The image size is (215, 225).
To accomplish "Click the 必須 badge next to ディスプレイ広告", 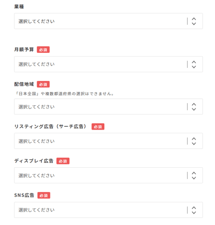I will [63, 161].
